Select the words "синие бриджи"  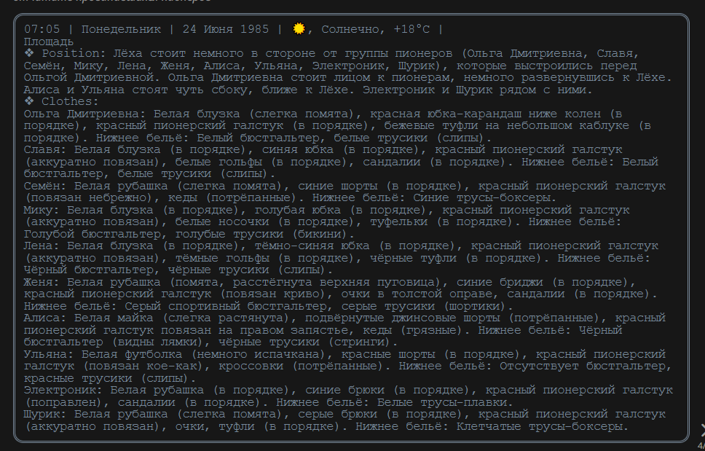(x=500, y=282)
